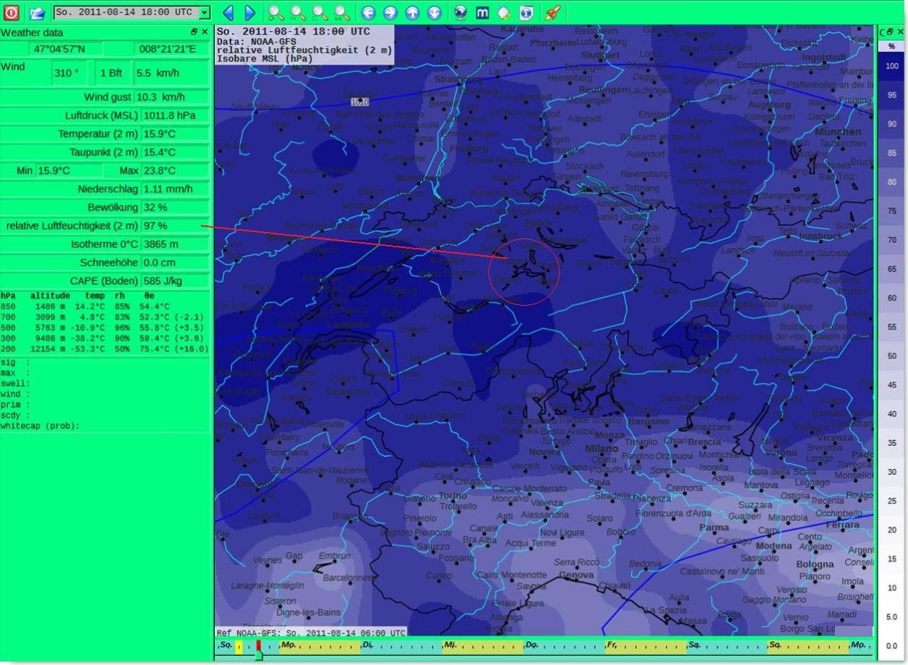Undock the Weather data panel
Screen dimensions: 908x665
[x=194, y=32]
